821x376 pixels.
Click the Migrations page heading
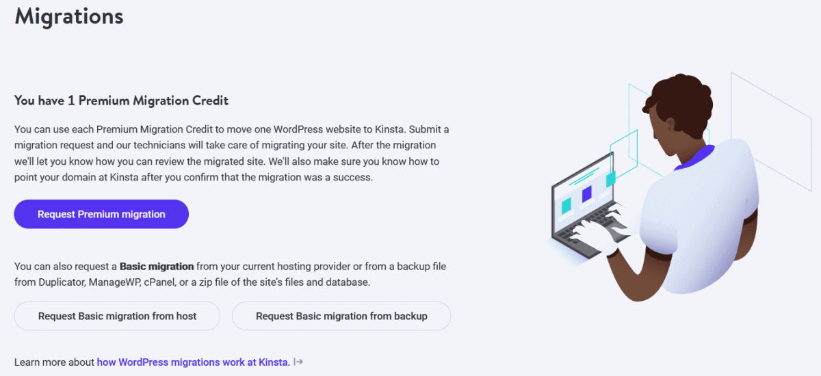pos(69,16)
